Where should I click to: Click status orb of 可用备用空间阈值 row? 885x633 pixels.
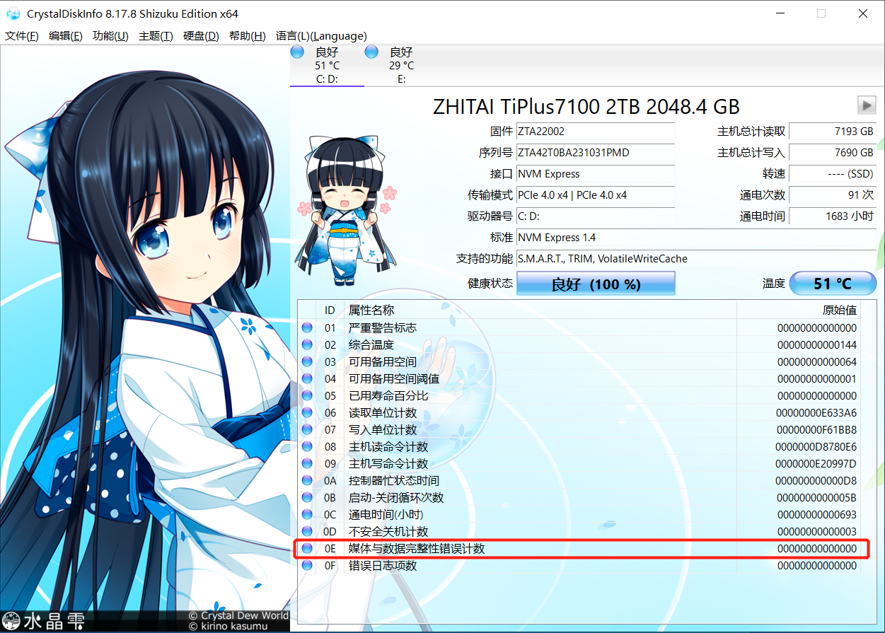(307, 378)
